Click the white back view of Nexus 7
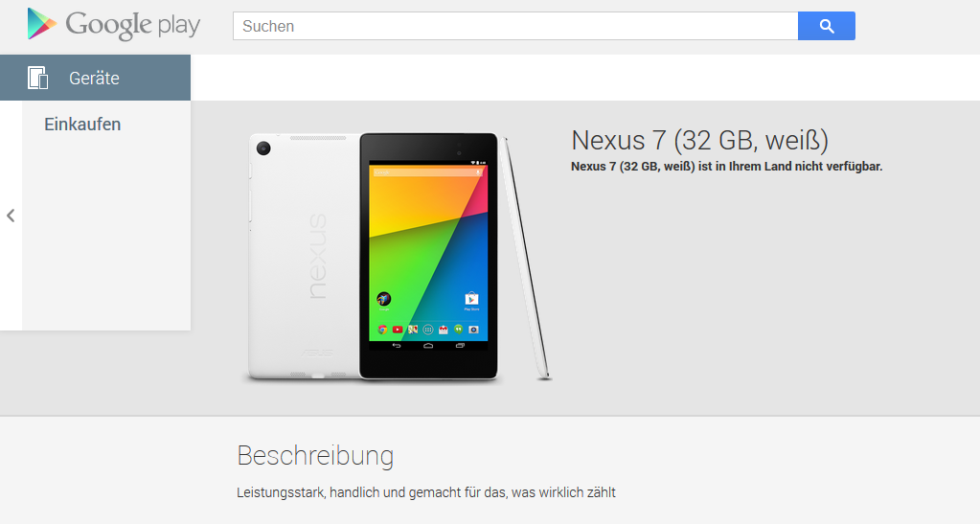This screenshot has width=980, height=524. tap(304, 255)
